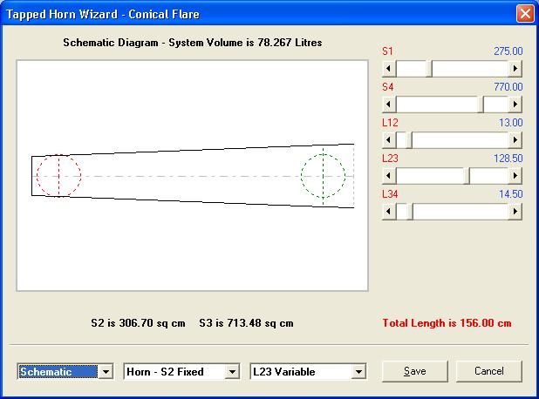Click the 'Total Length is 156.00 cm' text
The height and width of the screenshot is (399, 539).
pos(447,323)
